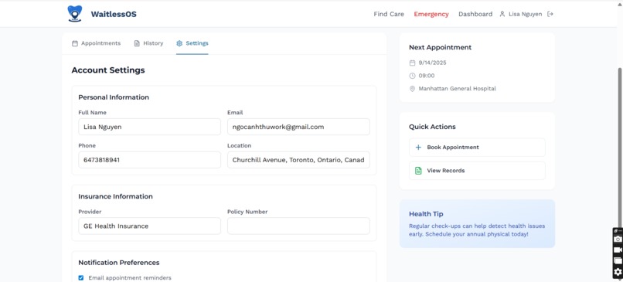The width and height of the screenshot is (623, 282).
Task: Open the Appointments tab
Action: (x=96, y=43)
